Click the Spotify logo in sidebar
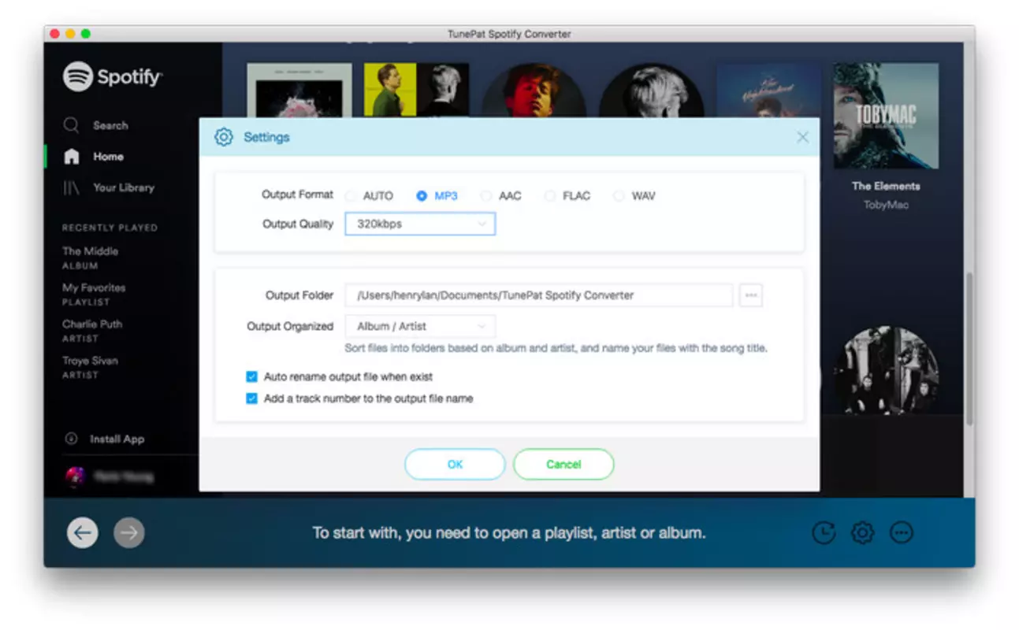The image size is (1019, 630). 113,76
